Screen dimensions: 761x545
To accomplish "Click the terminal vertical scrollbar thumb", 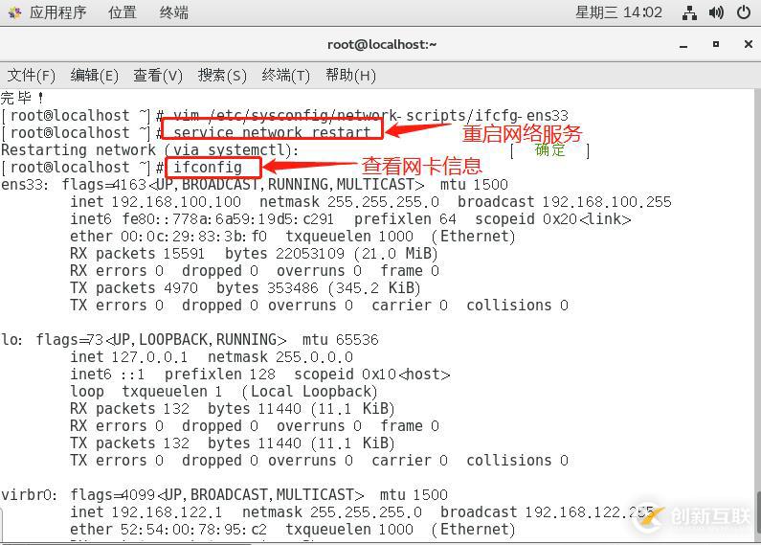I will [758, 512].
